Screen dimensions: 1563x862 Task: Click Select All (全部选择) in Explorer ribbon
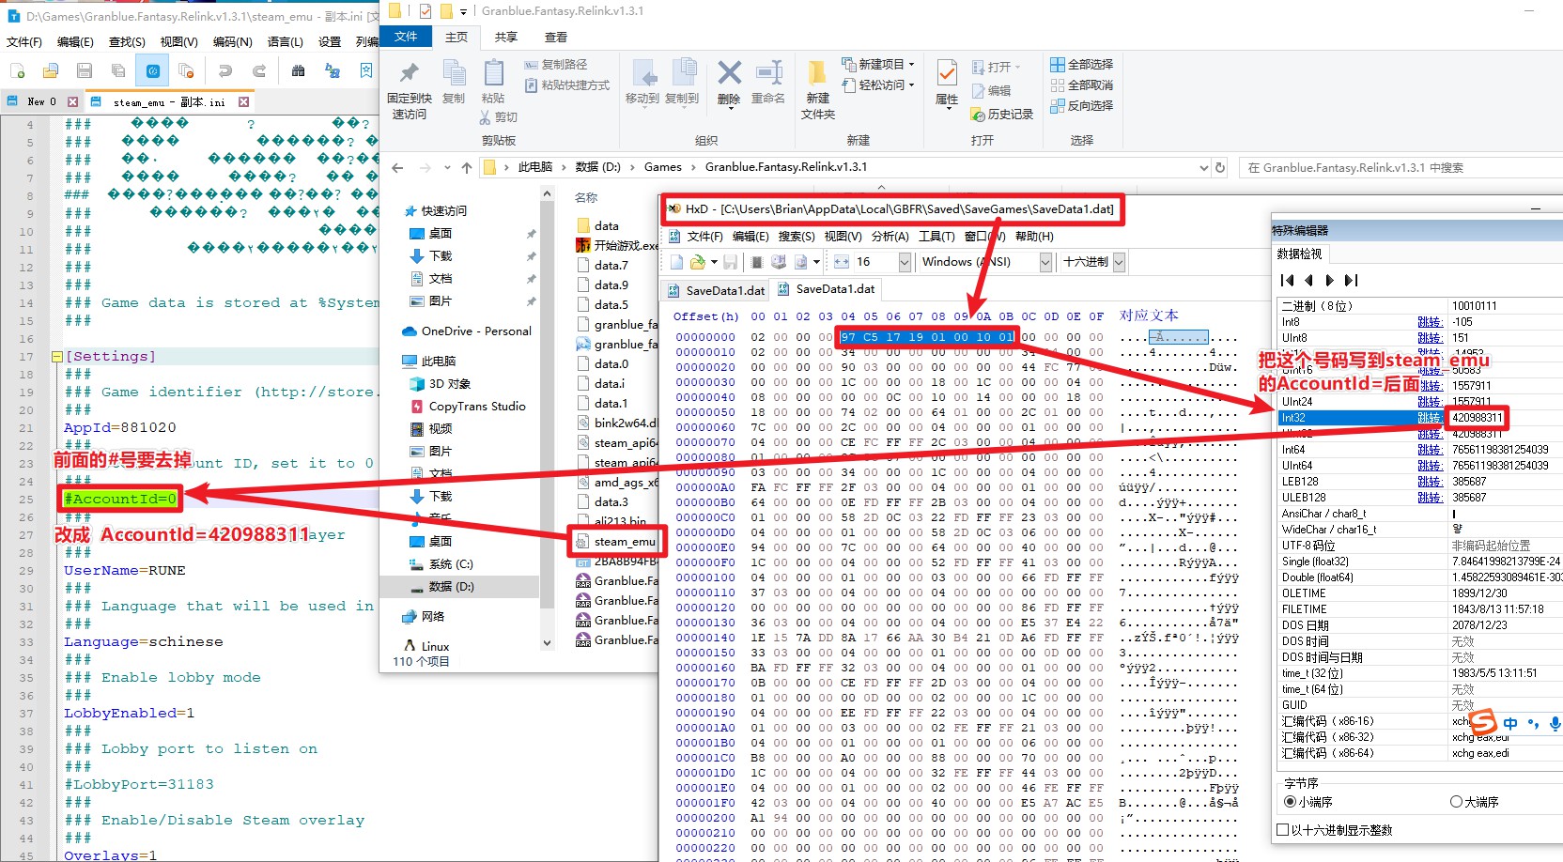1081,64
